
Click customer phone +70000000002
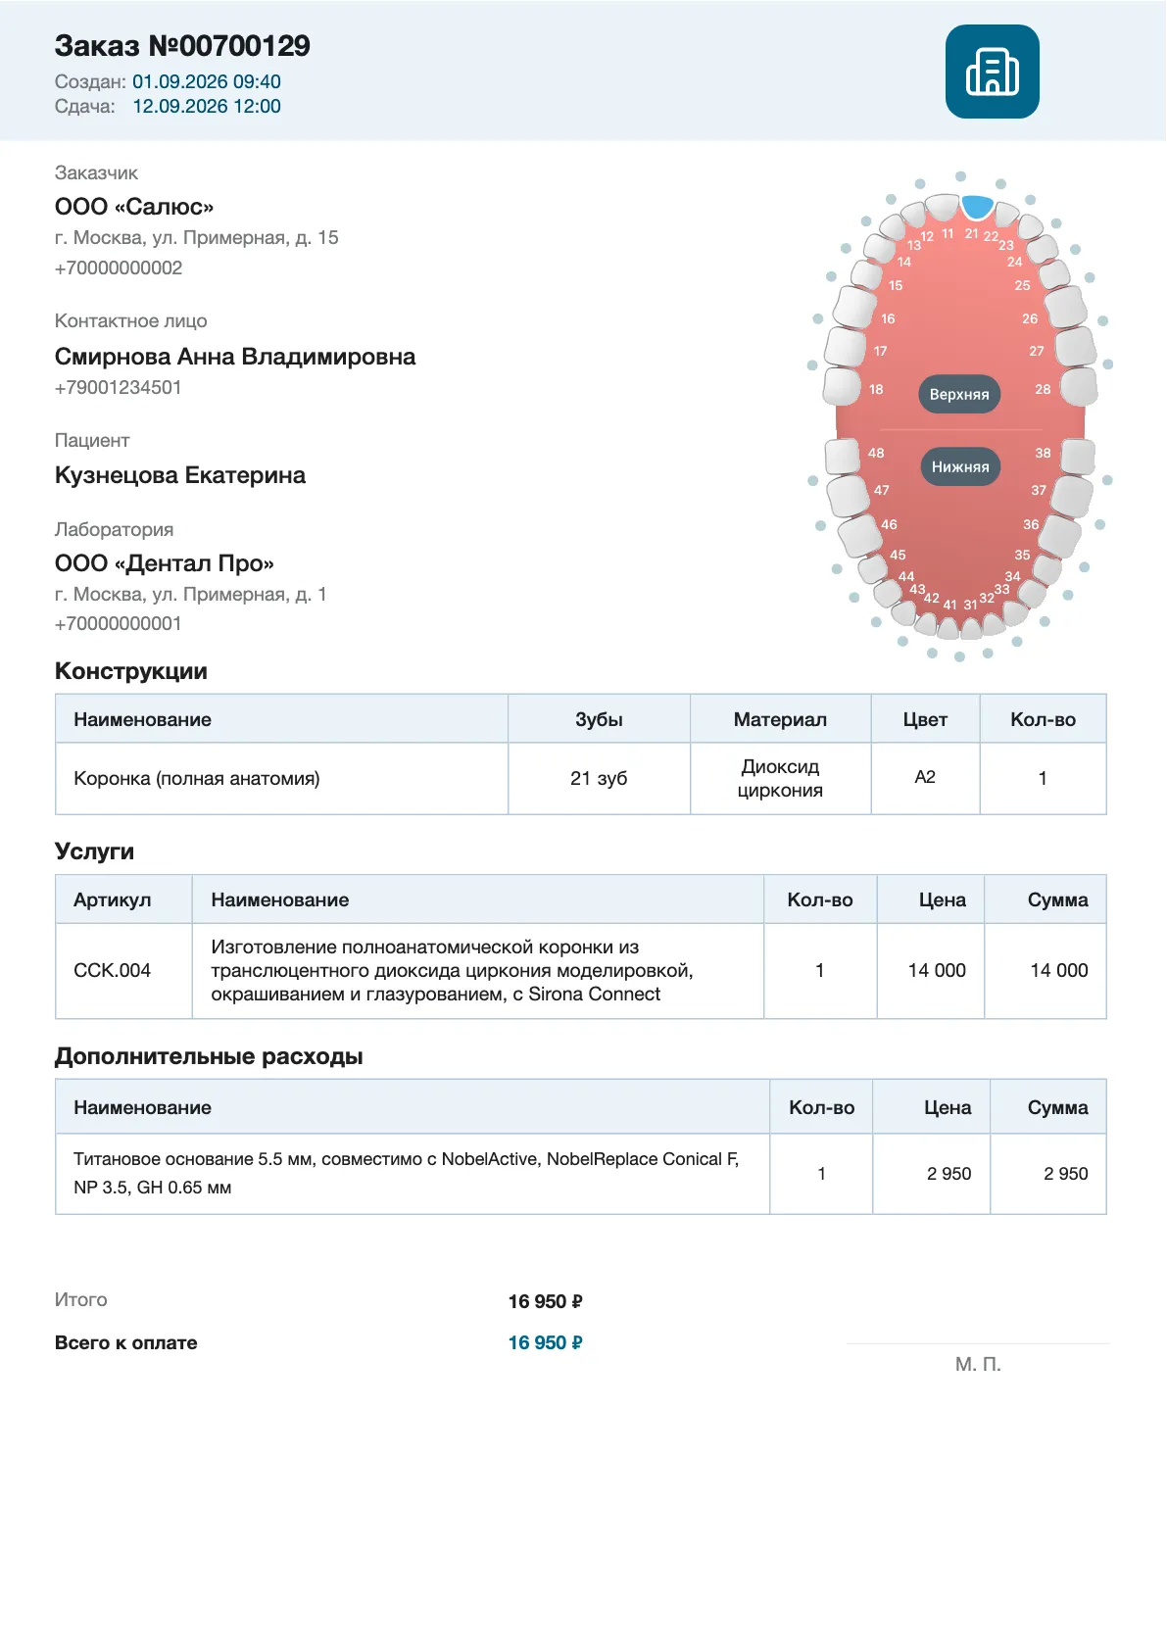119,267
